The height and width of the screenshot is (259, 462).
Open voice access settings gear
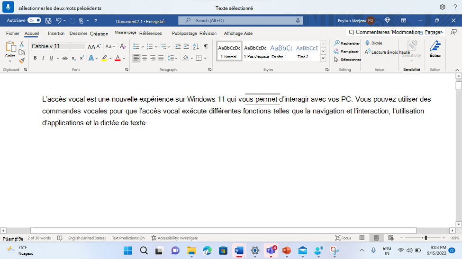click(442, 7)
